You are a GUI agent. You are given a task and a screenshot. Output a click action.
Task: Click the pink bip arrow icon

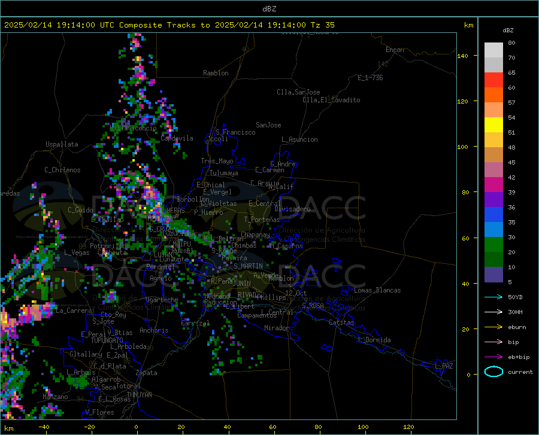tap(493, 342)
